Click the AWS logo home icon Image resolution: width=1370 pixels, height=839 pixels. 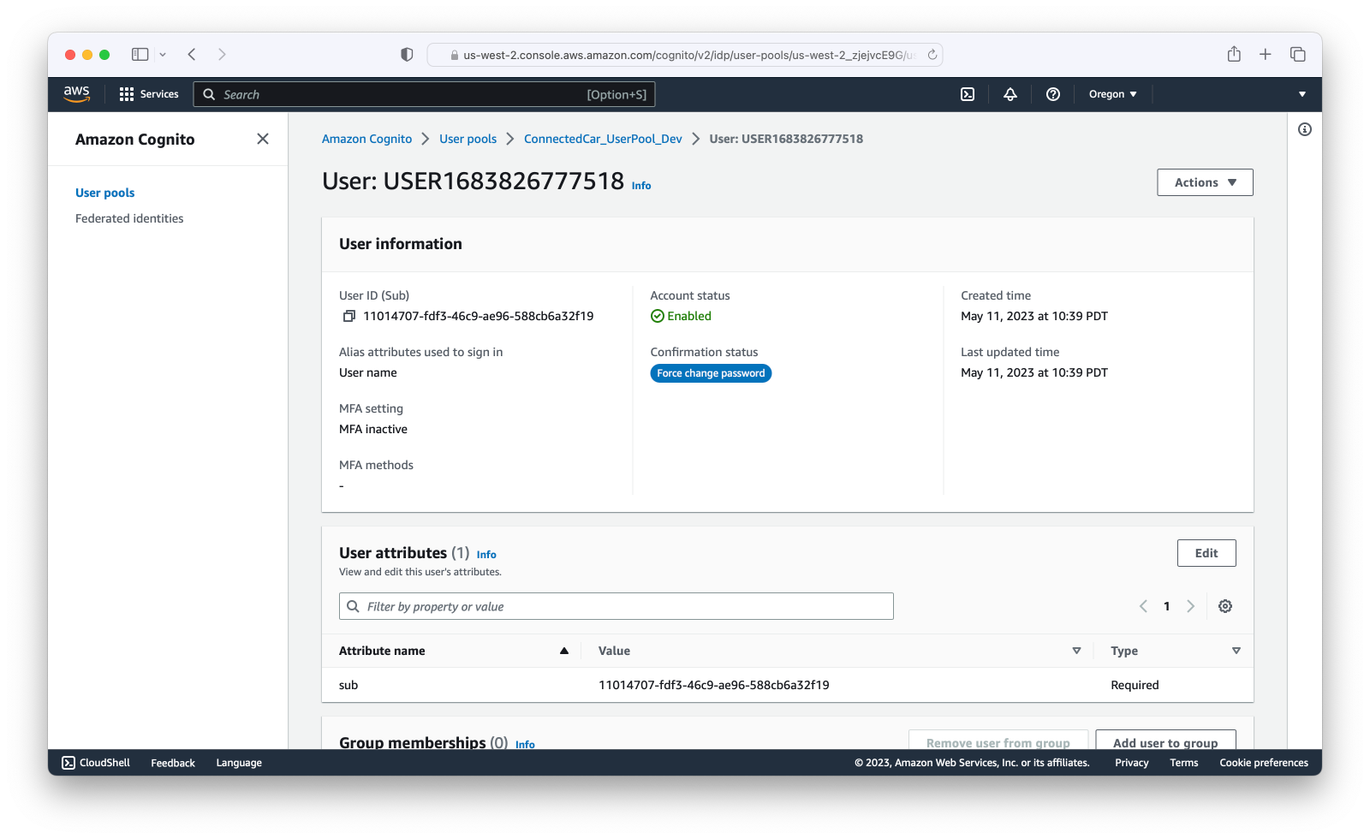pos(76,94)
